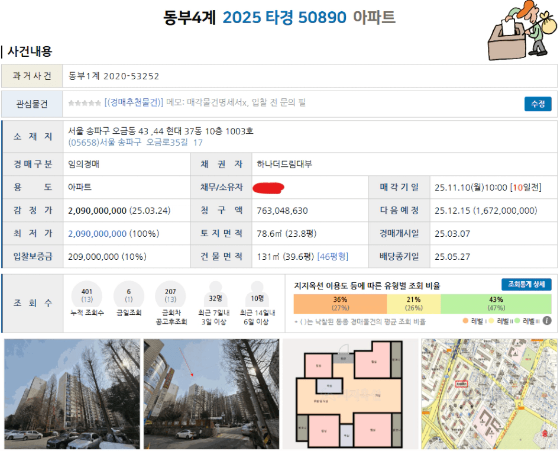
Task: Click the 46평형 link
Action: pos(333,257)
